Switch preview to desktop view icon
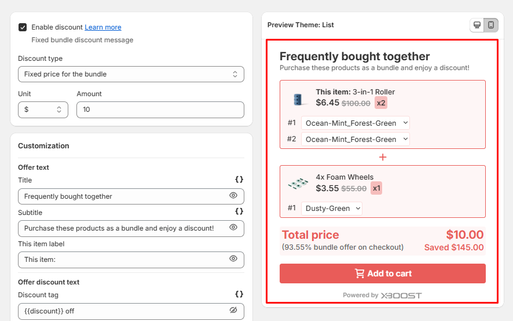 pyautogui.click(x=477, y=25)
